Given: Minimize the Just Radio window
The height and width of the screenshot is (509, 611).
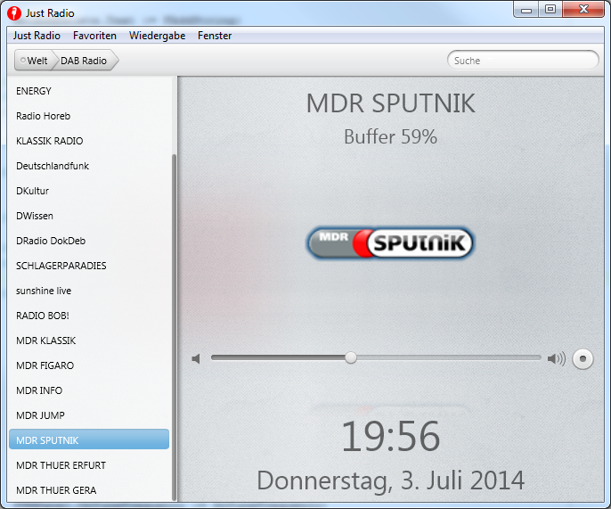Looking at the screenshot, I should pyautogui.click(x=526, y=10).
